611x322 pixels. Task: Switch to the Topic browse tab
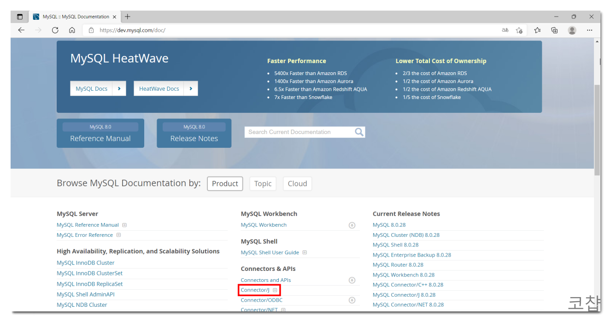pos(263,183)
